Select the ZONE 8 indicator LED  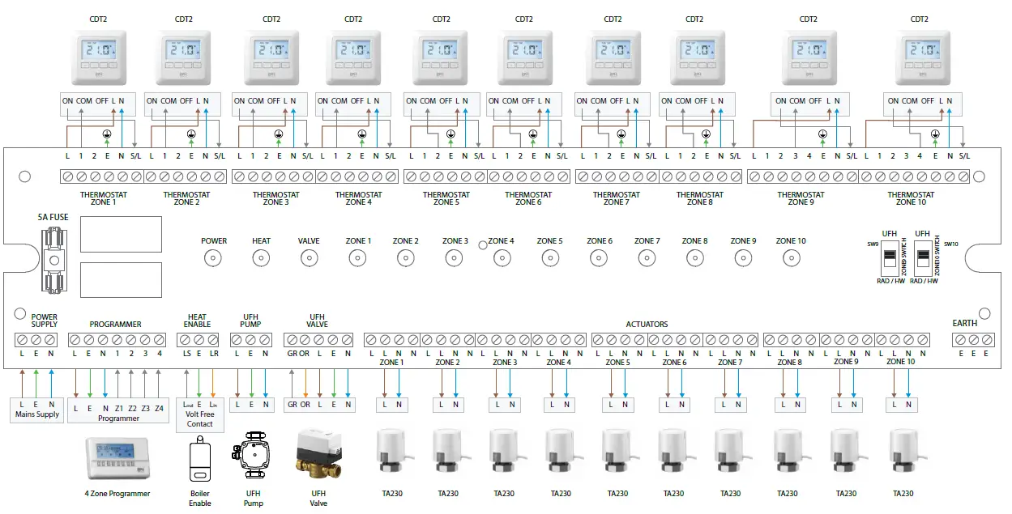click(694, 258)
